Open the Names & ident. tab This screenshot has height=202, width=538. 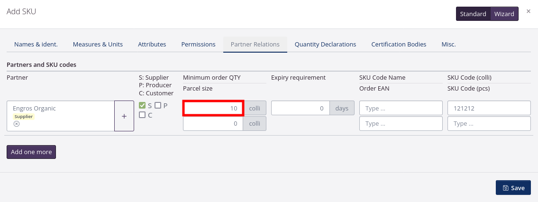click(36, 44)
